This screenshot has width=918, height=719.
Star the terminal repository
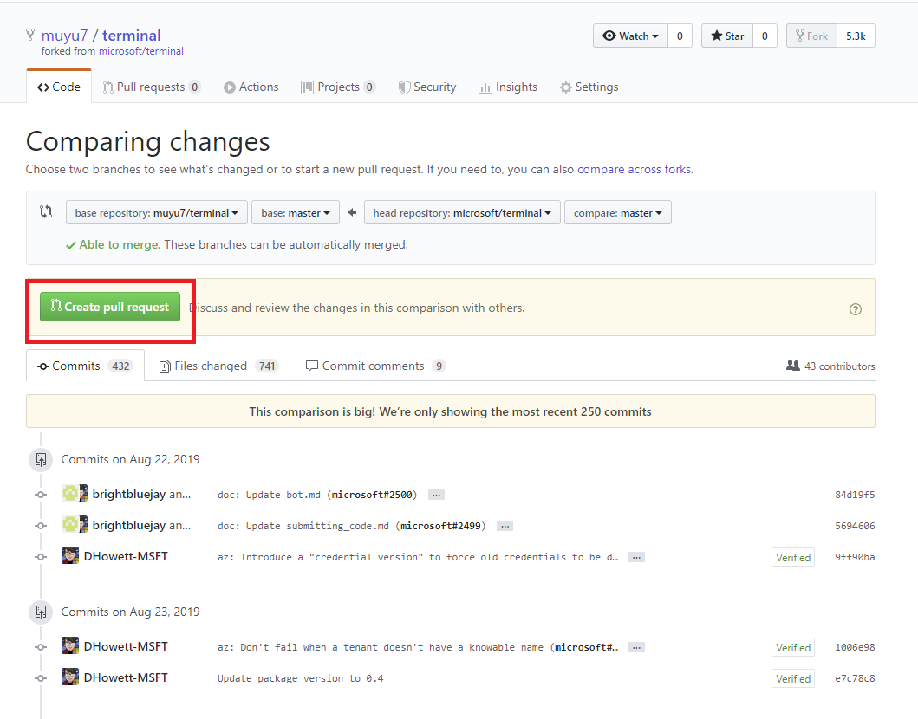(x=727, y=36)
